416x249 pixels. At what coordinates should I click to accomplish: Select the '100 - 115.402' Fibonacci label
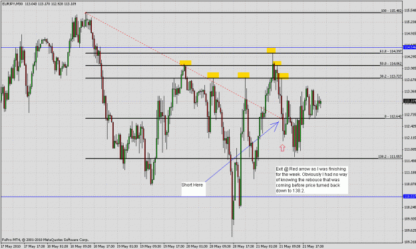(391, 11)
